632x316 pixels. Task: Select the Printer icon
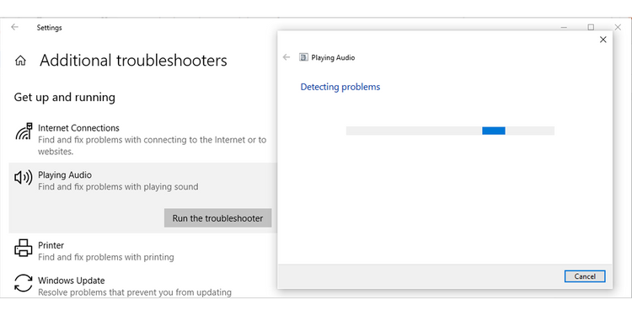pos(23,248)
